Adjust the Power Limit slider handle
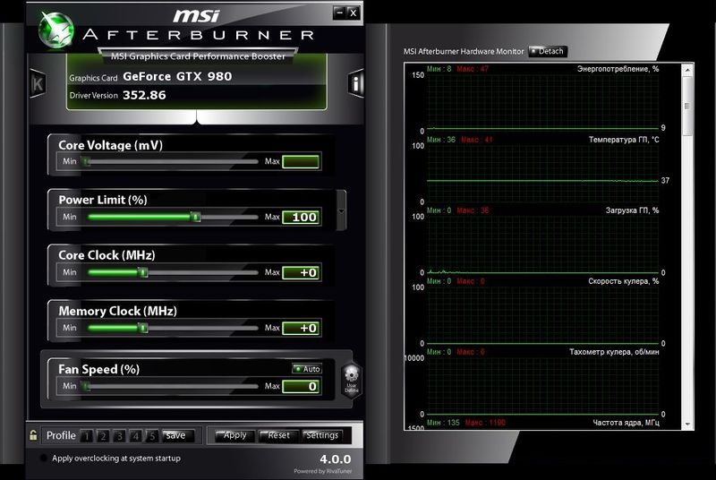 tap(195, 217)
